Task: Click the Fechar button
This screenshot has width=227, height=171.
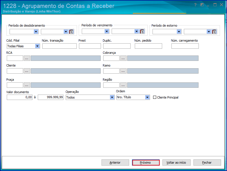Action: [x=207, y=163]
